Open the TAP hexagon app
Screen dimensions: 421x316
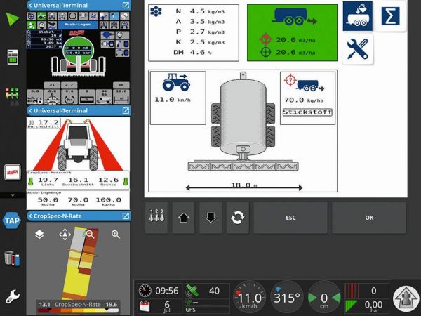click(12, 220)
